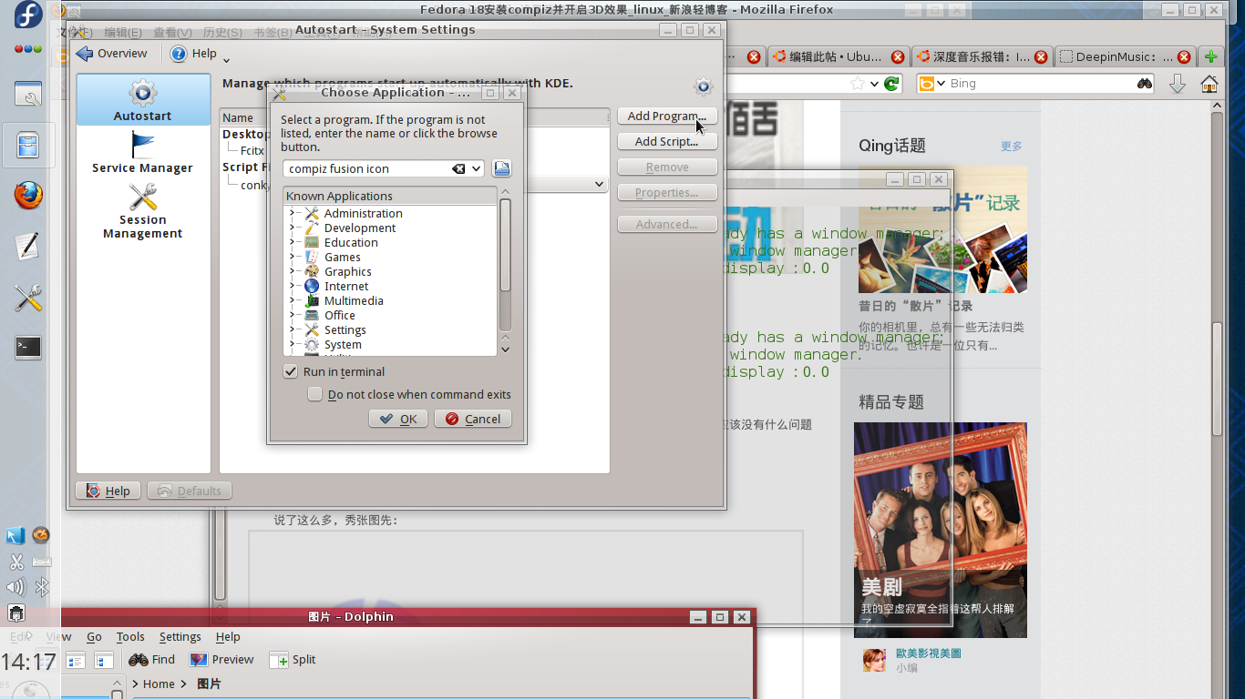This screenshot has height=699, width=1245.
Task: Click Find in the Dolphin toolbar
Action: [152, 659]
